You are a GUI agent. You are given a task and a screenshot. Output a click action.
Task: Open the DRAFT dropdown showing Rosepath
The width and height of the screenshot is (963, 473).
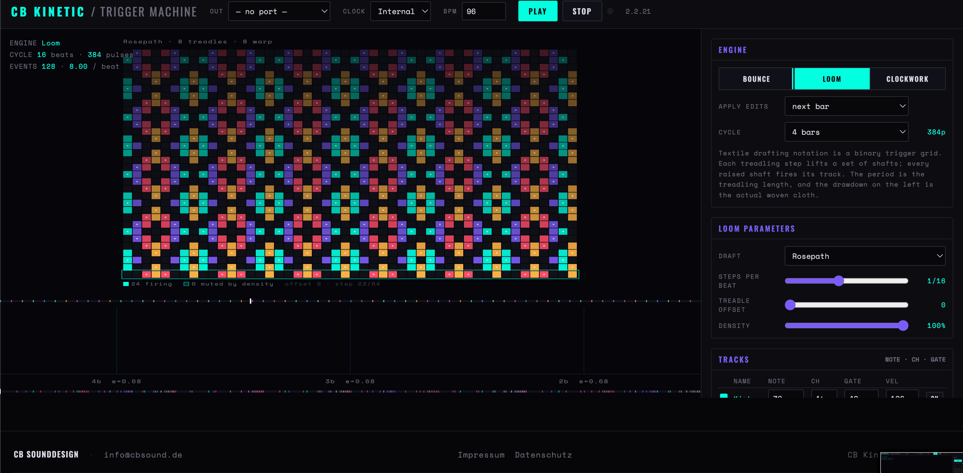(x=865, y=256)
